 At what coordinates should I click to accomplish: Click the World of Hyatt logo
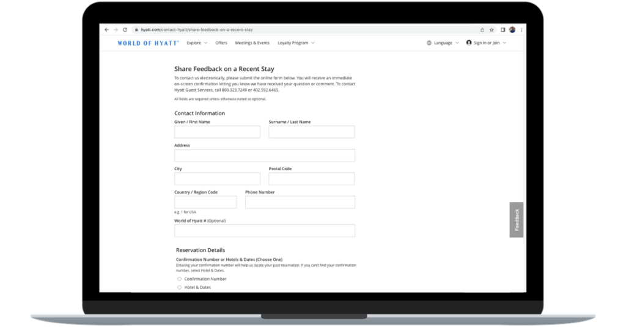coord(148,43)
